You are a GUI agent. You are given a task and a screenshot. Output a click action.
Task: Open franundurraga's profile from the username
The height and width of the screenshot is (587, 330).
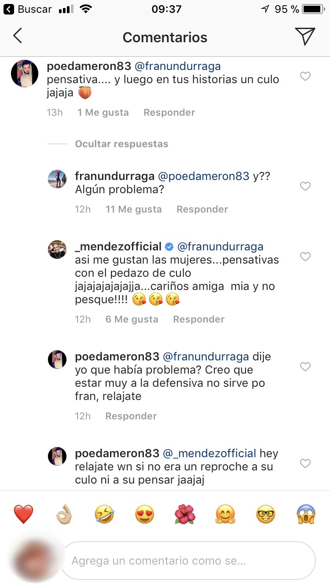point(114,176)
